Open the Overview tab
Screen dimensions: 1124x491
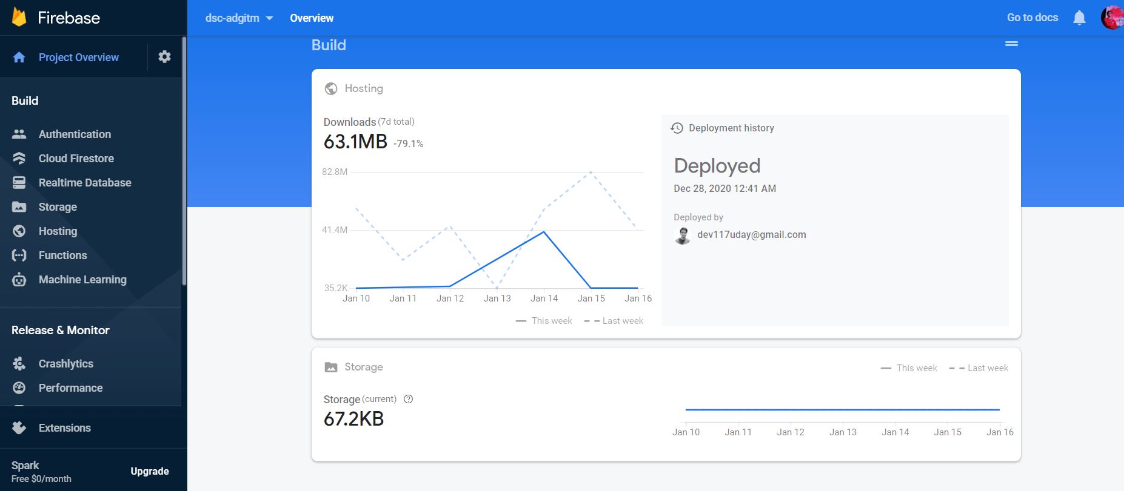click(312, 18)
